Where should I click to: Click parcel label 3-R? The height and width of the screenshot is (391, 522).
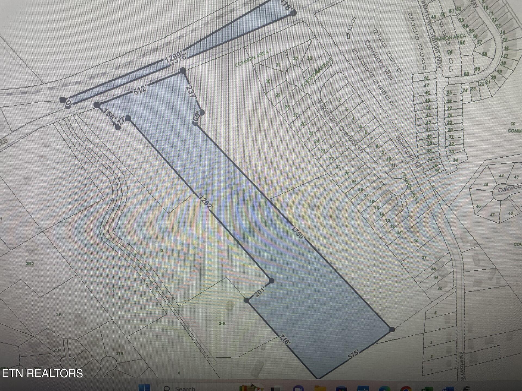[222, 323]
